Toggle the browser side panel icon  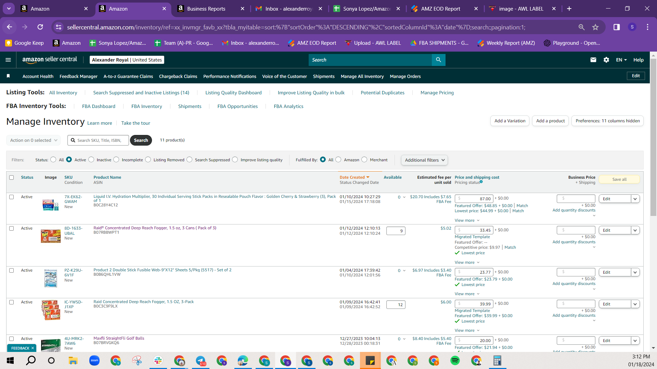617,27
